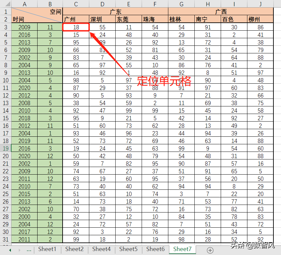Click the red-boxed cell containing 18
This screenshot has width=281, height=255.
(x=76, y=27)
